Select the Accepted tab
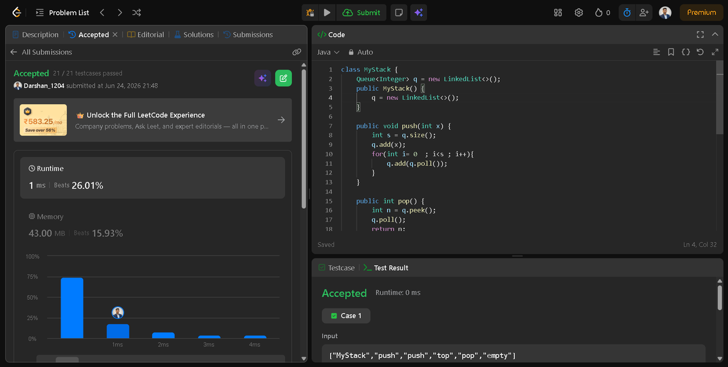The image size is (728, 367). (x=89, y=35)
